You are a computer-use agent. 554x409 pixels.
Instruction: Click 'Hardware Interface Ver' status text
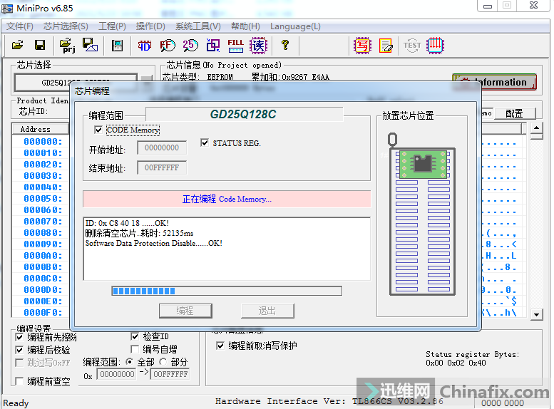(x=329, y=402)
